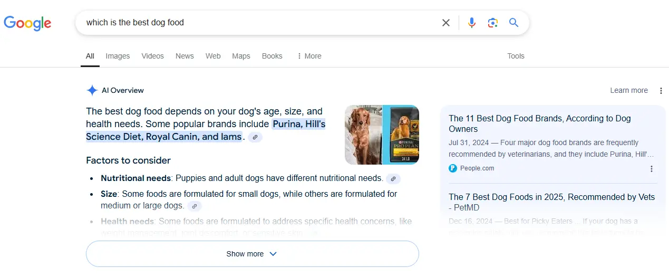Open the three-dot menu for People.com result
This screenshot has height=277, width=669.
click(x=652, y=169)
